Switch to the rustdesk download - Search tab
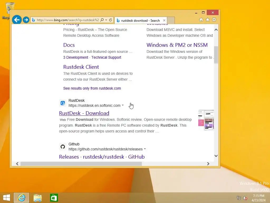 (x=140, y=21)
